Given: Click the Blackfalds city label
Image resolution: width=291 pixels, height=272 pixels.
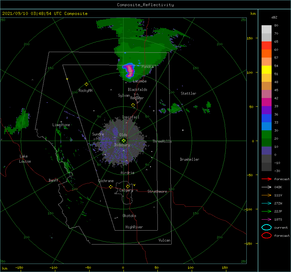Looking at the screenshot, I should coord(137,90).
